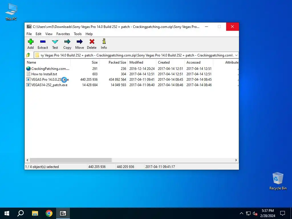Open the This PC desktop icon
Screen dimensions: 292x219
click(11, 11)
